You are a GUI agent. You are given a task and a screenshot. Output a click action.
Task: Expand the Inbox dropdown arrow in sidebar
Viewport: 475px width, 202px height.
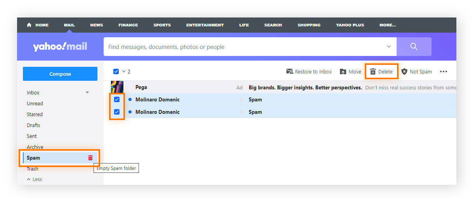[87, 92]
